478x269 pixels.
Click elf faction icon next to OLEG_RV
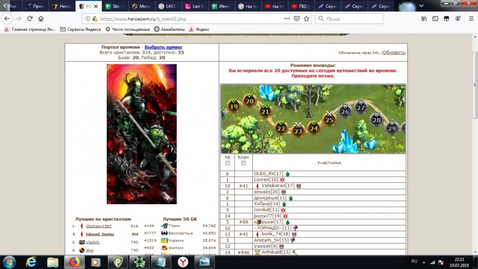(x=287, y=174)
